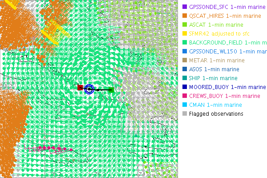This screenshot has height=178, width=267.
Task: Select the METAR 1-min marine legend text
Action: click(217, 61)
